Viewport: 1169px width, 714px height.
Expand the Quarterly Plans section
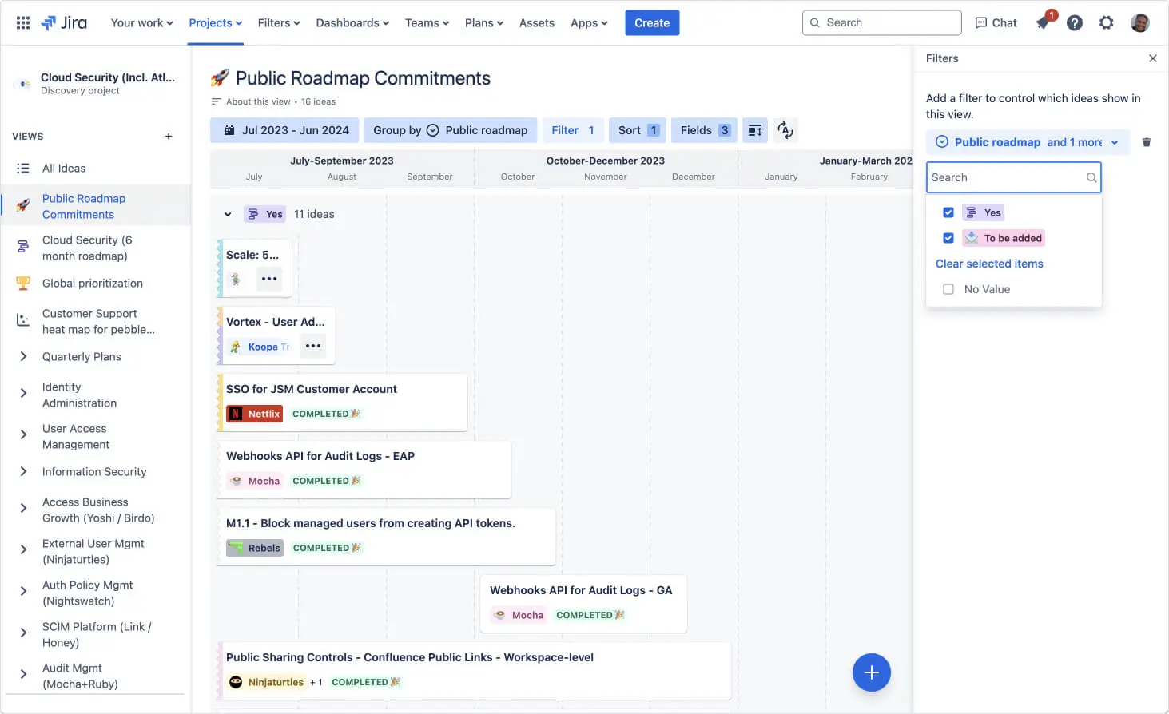(23, 357)
